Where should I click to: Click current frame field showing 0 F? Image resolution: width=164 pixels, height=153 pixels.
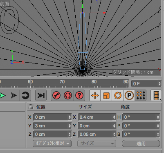[146, 83]
